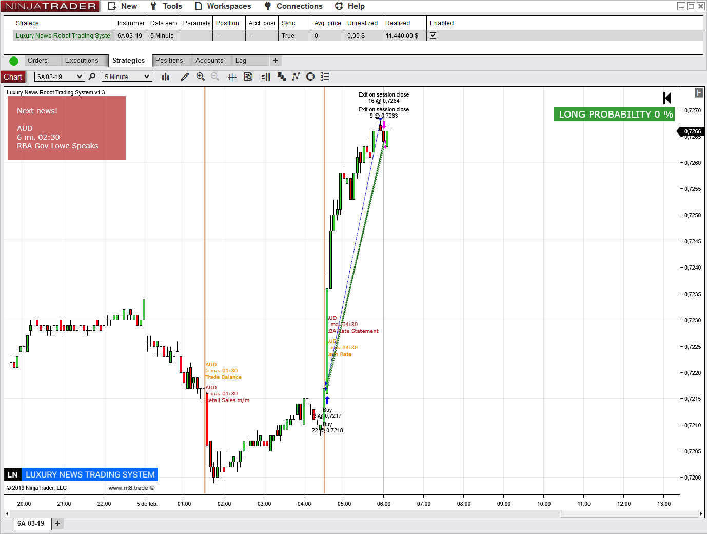Viewport: 707px width, 534px height.
Task: Select the Luxury News Robot strategy row
Action: click(x=353, y=36)
